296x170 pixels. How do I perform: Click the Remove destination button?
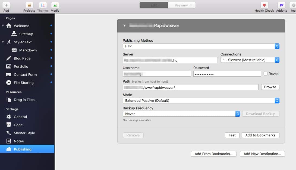click(x=133, y=135)
